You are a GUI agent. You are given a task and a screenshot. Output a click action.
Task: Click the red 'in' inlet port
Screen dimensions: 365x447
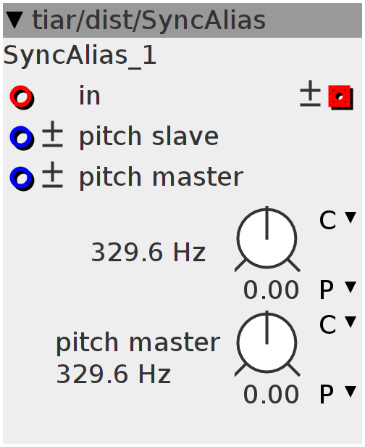[22, 97]
